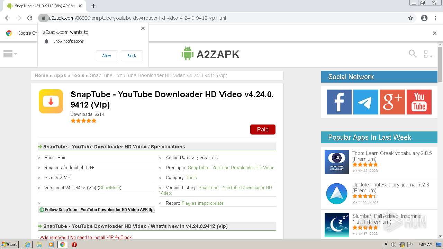Switch to Chrome in the taskbar
Screen dimensions: 443x249
[x=62, y=244]
